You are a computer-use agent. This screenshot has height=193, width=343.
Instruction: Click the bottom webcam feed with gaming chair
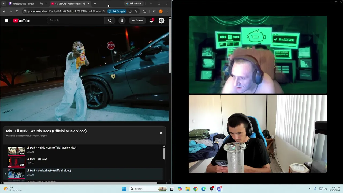point(258,134)
